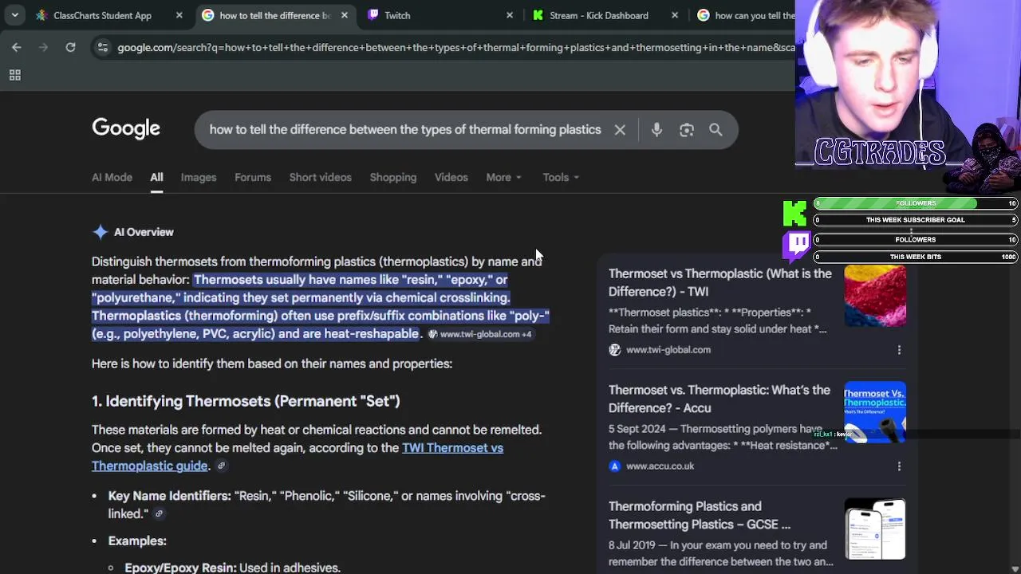
Task: Click the Kick logo icon in overlay
Action: tap(794, 213)
